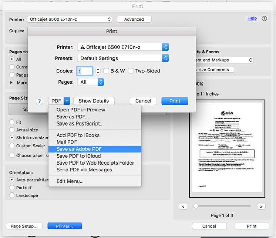Select the Landscape orientation option
Image resolution: width=276 pixels, height=238 pixels.
click(13, 195)
